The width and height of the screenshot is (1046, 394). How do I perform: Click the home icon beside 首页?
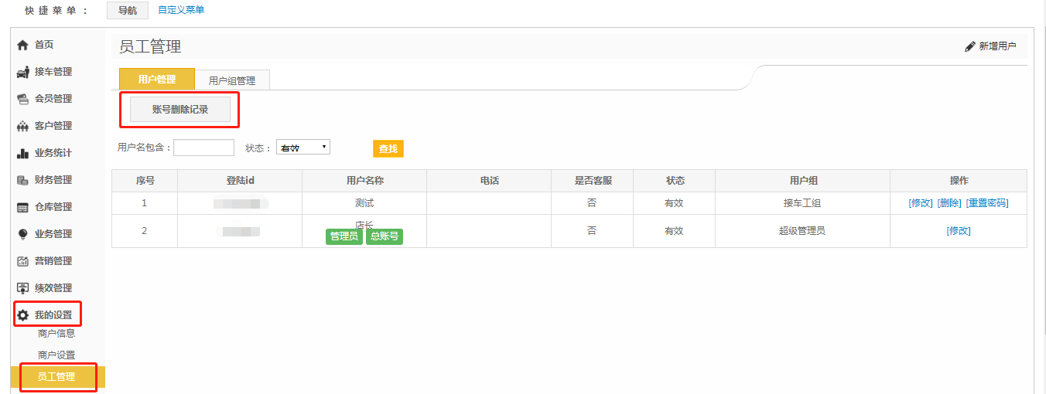(22, 45)
